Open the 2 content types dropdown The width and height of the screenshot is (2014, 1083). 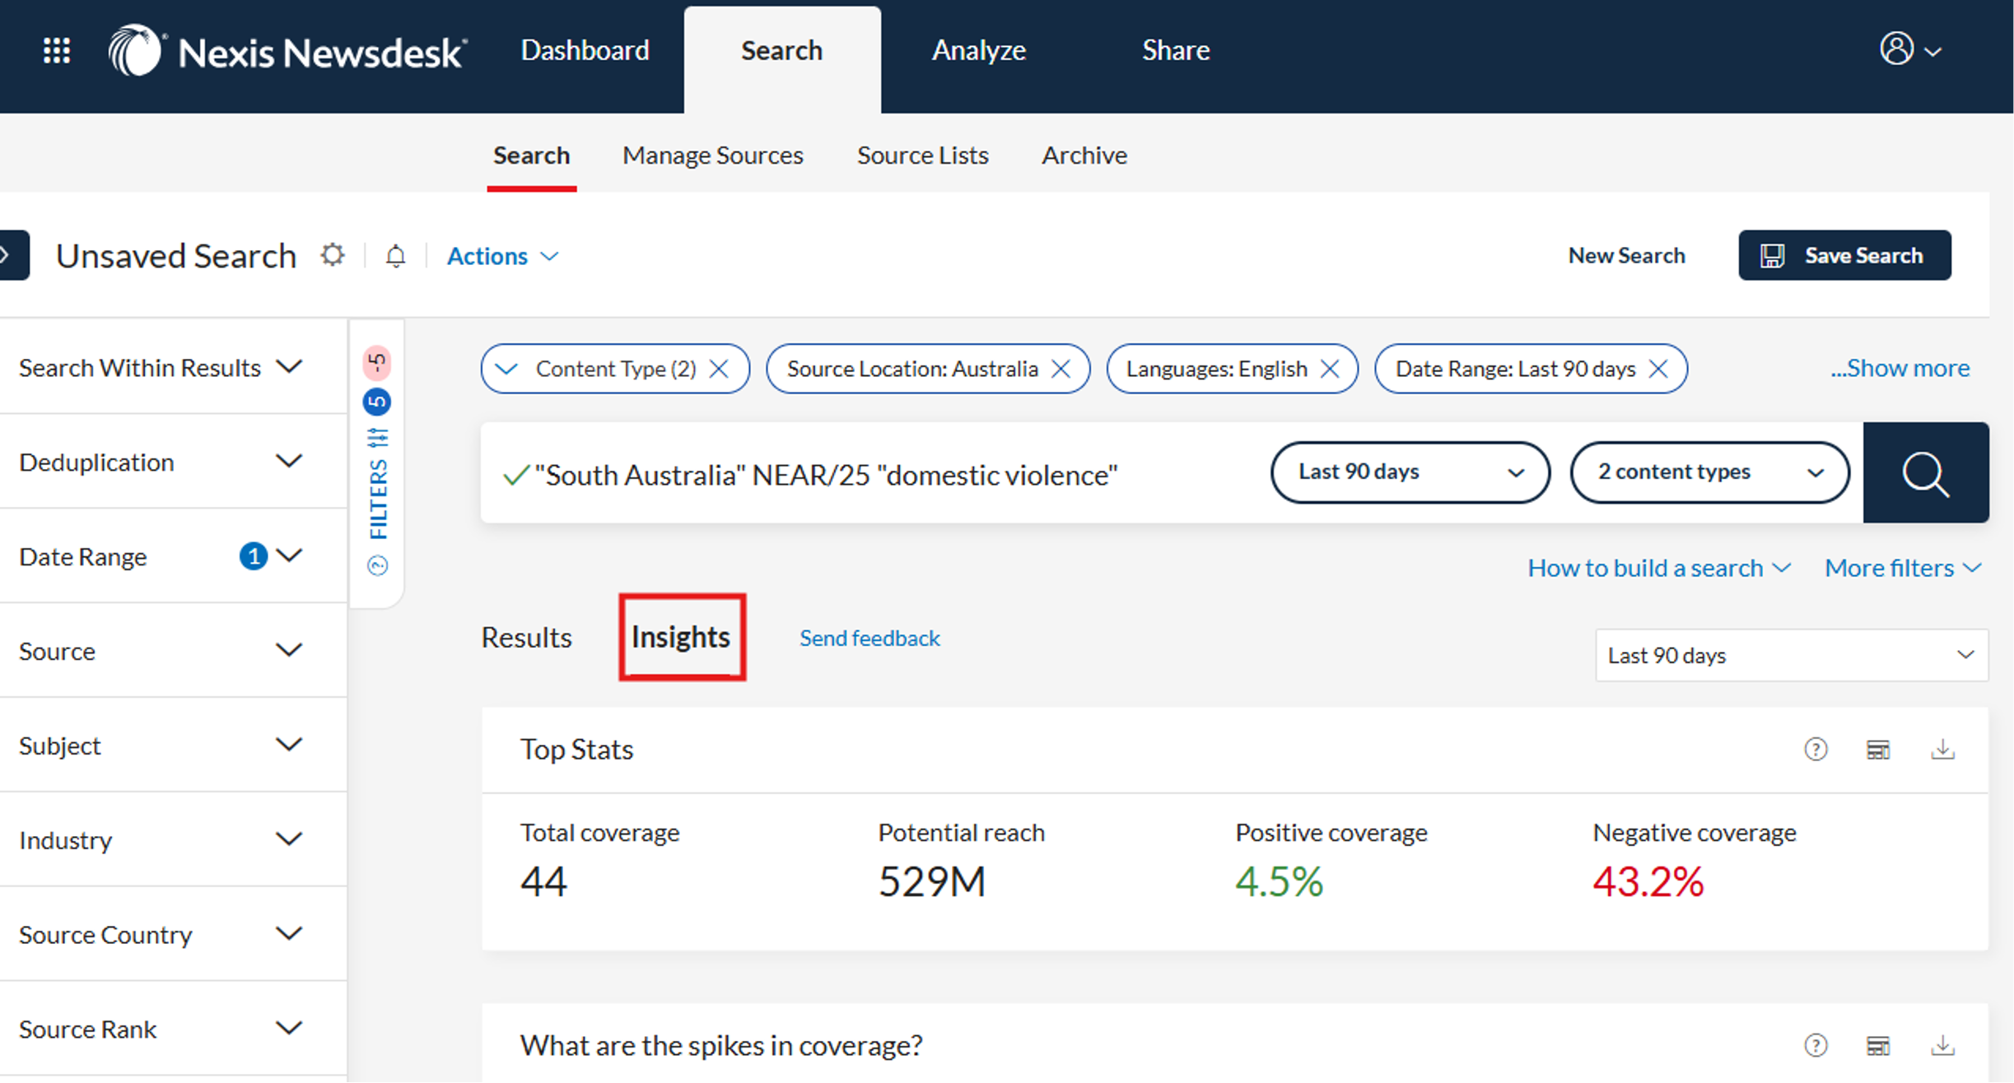pos(1709,472)
